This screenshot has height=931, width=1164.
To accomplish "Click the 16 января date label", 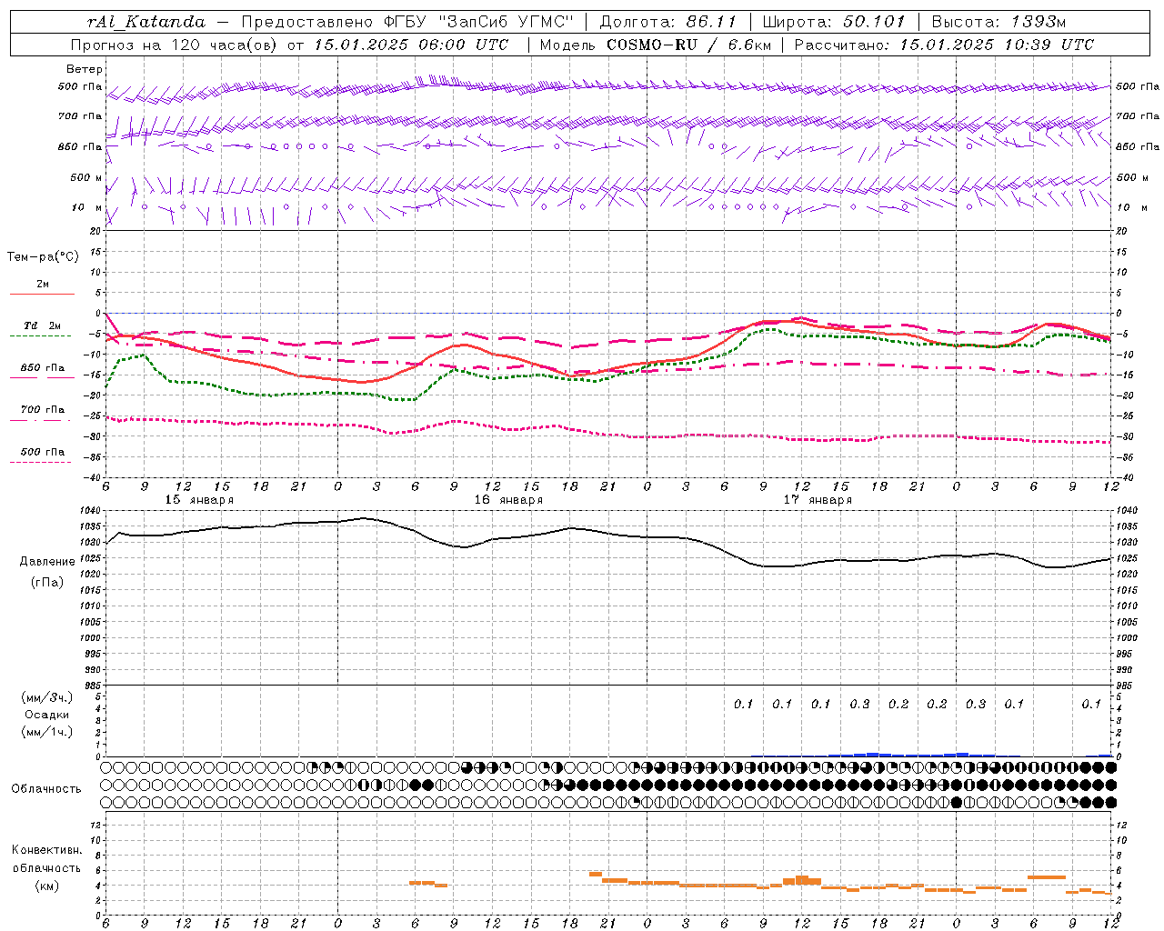I will tap(508, 500).
